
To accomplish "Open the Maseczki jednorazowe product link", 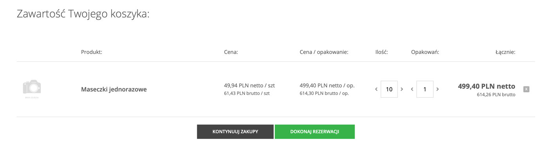I will click(x=114, y=89).
